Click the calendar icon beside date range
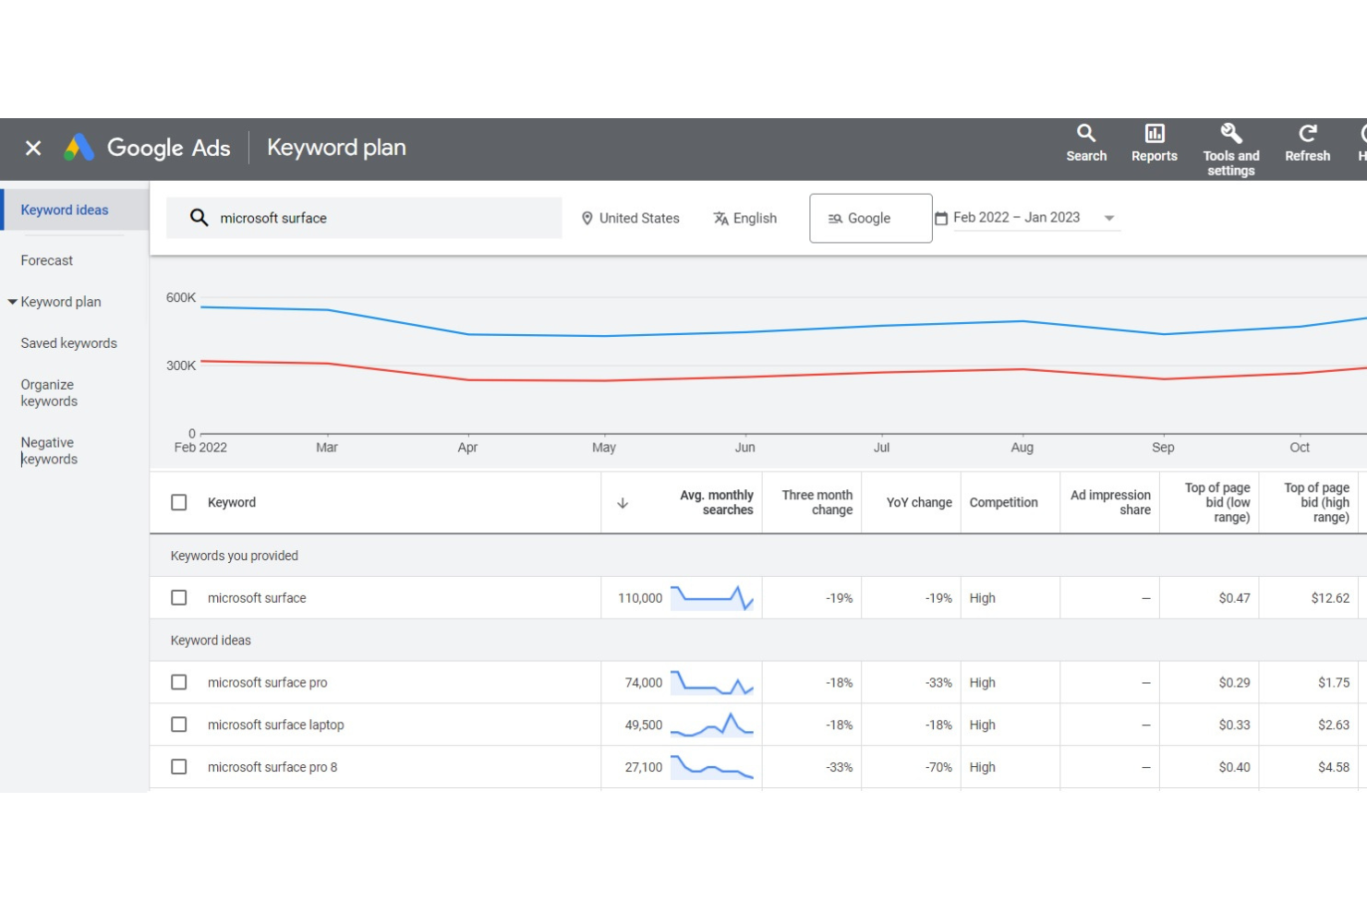This screenshot has height=911, width=1367. click(941, 219)
